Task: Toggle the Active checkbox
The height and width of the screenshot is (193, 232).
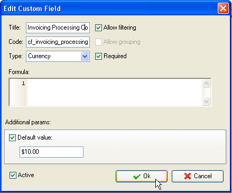Action: click(x=13, y=175)
